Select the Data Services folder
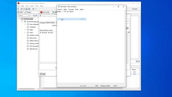Viewport: 172px width, 97px height. coord(32,49)
